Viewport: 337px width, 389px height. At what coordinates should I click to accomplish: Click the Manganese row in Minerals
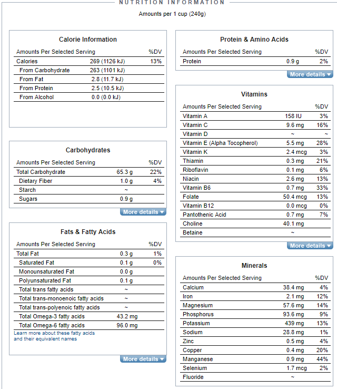[255, 359]
